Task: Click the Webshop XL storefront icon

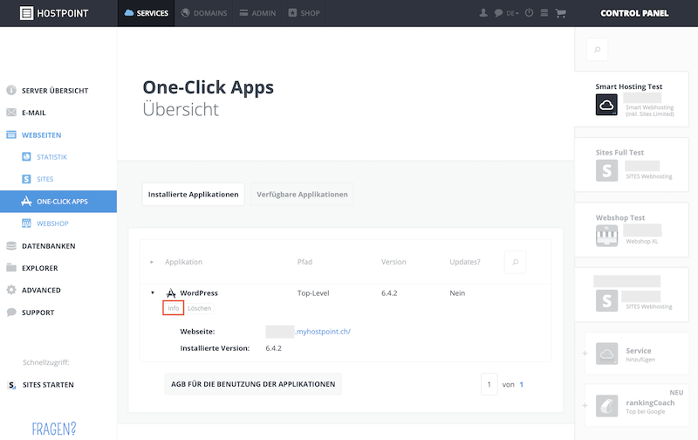Action: click(606, 236)
